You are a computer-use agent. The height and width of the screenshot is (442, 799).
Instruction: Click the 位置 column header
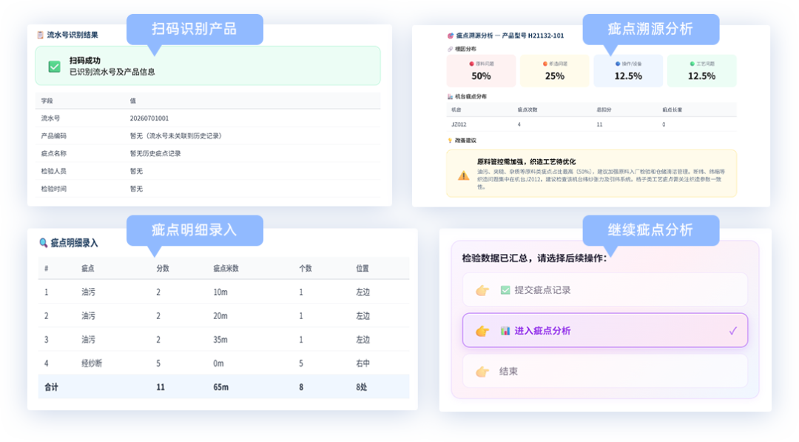tap(363, 268)
